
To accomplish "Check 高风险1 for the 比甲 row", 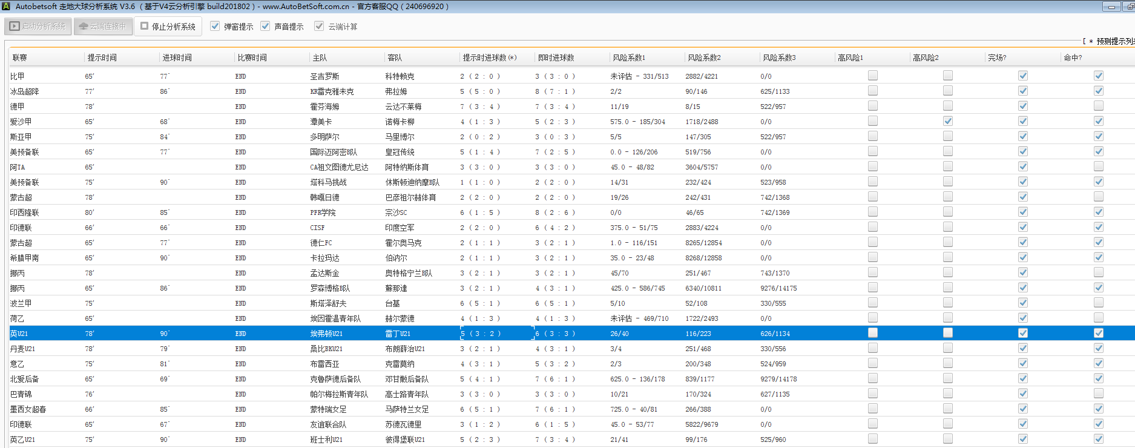I will tap(873, 76).
